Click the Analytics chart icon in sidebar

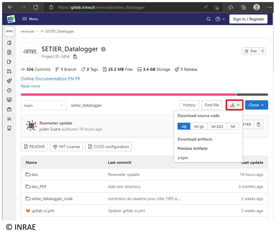(x=9, y=119)
